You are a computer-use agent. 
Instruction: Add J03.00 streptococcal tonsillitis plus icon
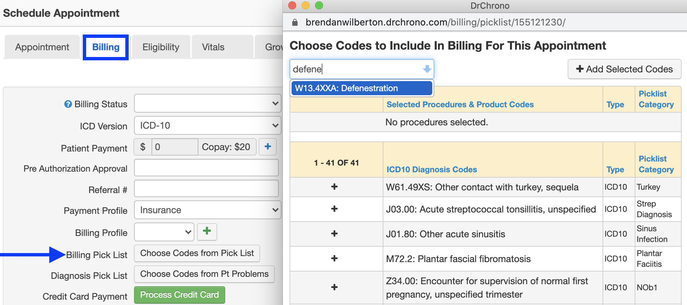click(x=334, y=209)
